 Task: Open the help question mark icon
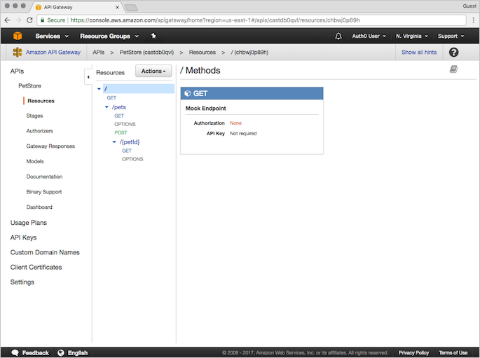[x=453, y=53]
